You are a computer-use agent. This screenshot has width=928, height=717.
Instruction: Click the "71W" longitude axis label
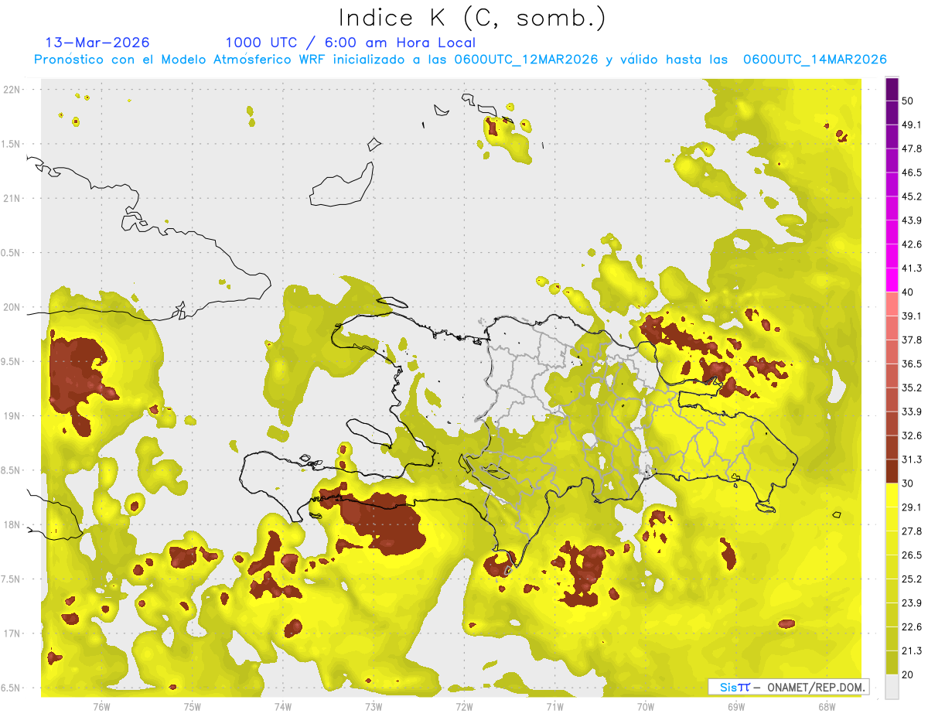point(554,707)
